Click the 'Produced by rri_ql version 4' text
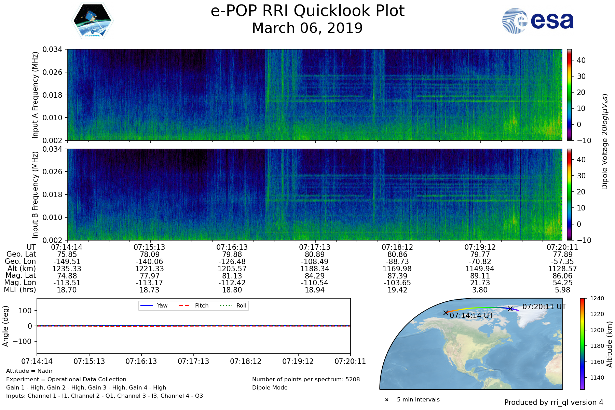The image size is (615, 410). tap(553, 402)
